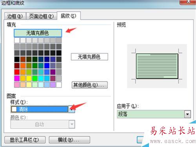The height and width of the screenshot is (147, 196).
Task: Pick the pure green swatch beside dark yellow
Action: pos(35,65)
